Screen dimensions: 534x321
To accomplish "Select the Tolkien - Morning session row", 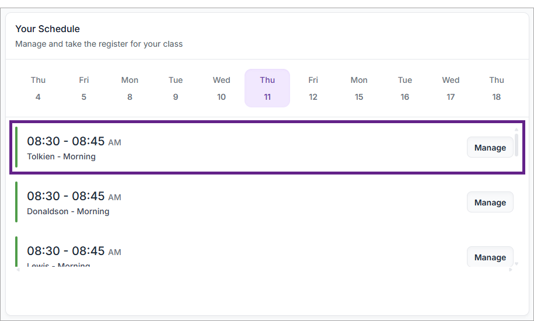I will pos(233,148).
